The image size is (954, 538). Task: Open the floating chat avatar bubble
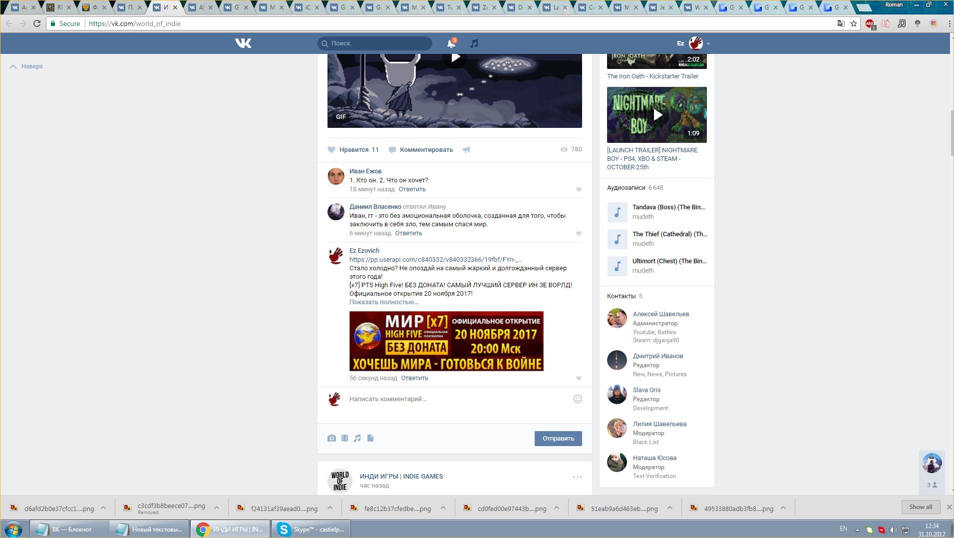(932, 463)
